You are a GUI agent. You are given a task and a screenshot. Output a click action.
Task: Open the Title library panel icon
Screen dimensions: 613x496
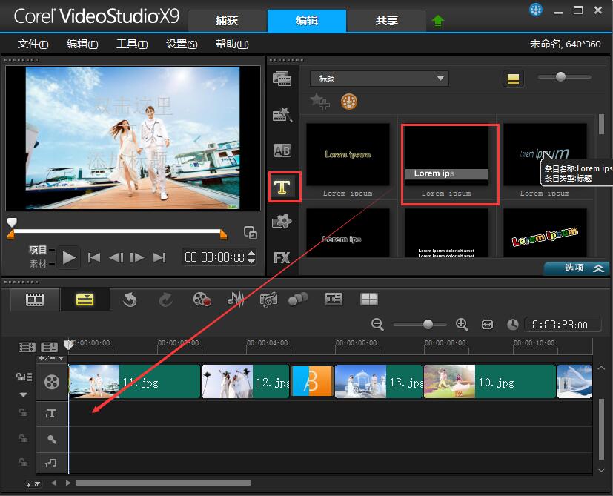(282, 188)
